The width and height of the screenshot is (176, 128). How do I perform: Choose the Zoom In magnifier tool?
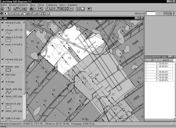[x=17, y=14]
